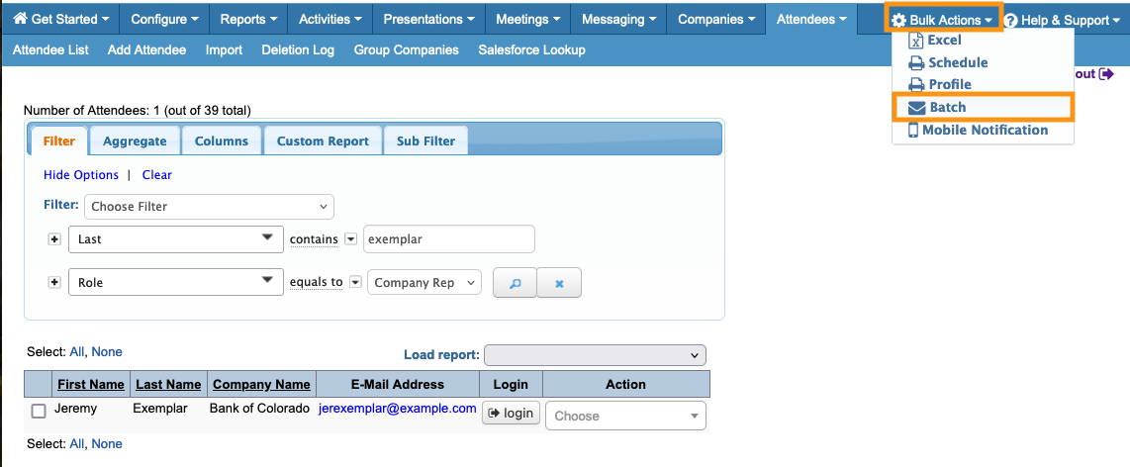Check the box for Jeremy Exemplar

pyautogui.click(x=39, y=412)
